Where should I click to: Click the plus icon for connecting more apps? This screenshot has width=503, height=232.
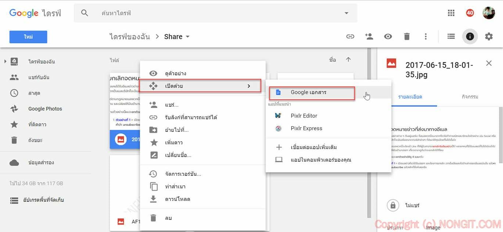pos(279,147)
